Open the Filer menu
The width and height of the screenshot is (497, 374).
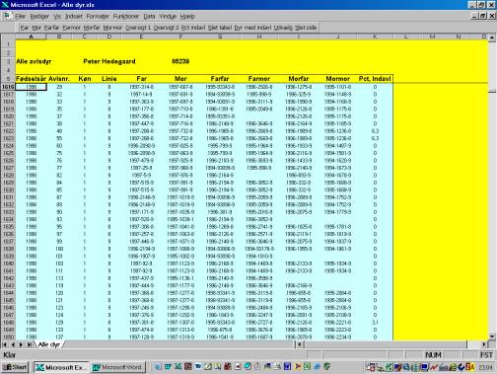(x=20, y=16)
